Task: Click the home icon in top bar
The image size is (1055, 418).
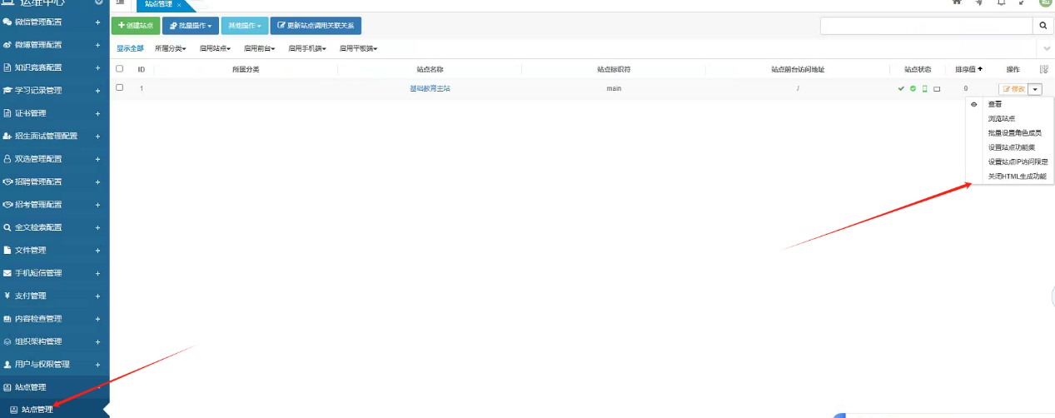Action: 957,2
